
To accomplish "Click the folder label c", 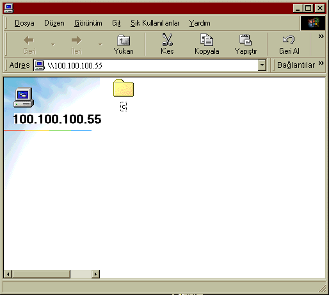I will pos(124,107).
